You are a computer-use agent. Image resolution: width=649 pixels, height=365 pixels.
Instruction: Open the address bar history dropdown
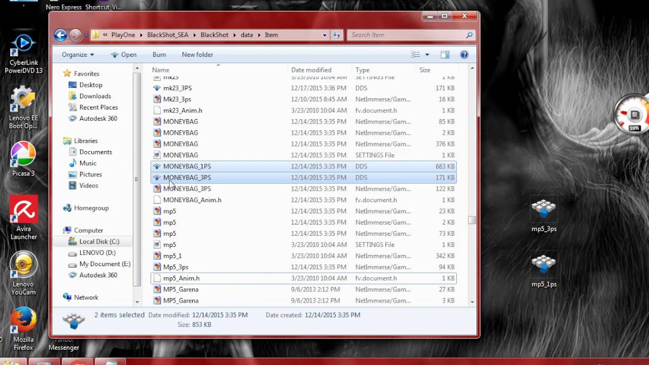coord(324,35)
